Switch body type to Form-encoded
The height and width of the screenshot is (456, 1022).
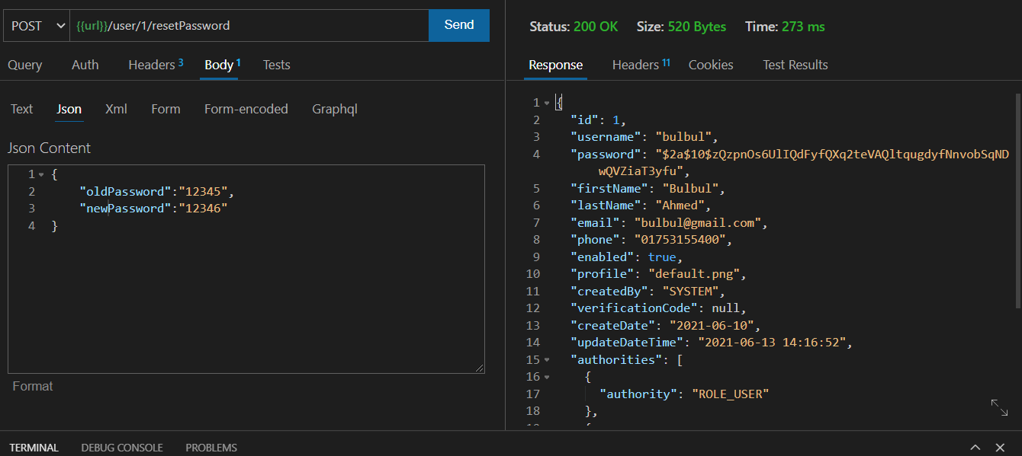click(x=246, y=109)
